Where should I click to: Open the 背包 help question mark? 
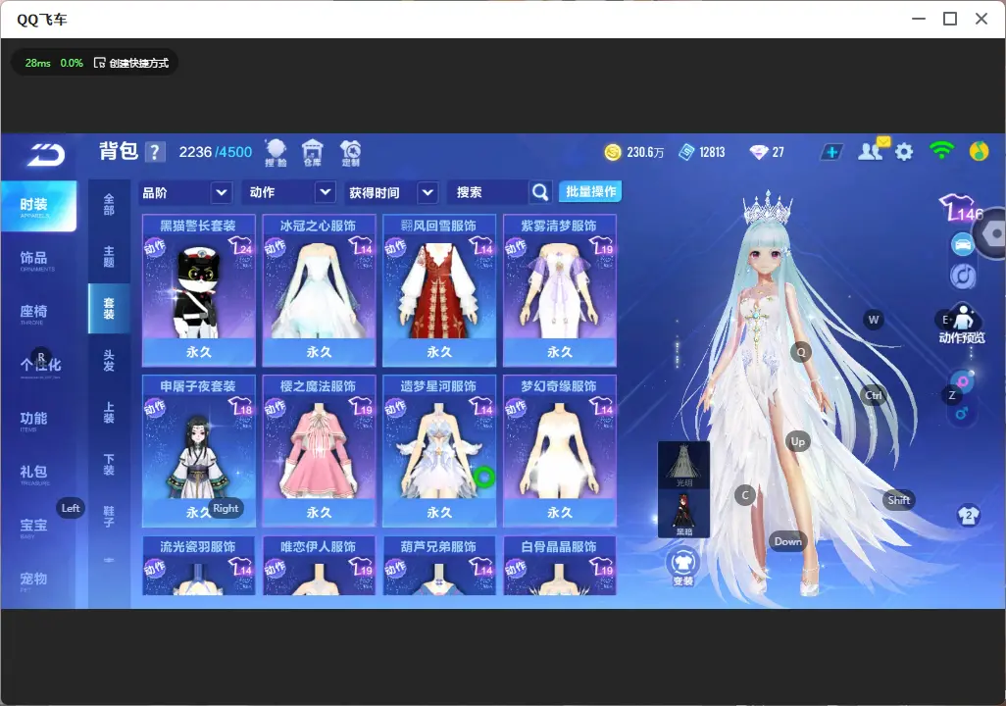pos(155,152)
